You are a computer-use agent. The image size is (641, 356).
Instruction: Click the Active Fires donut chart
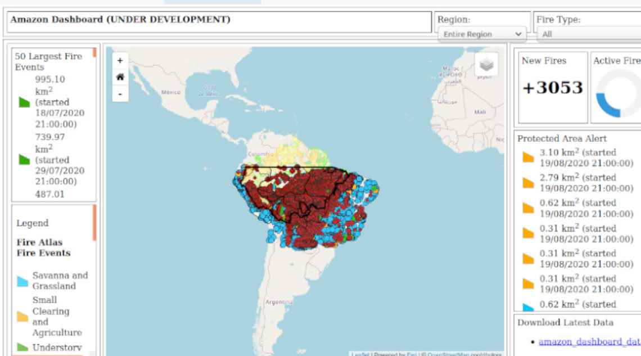[x=617, y=94]
